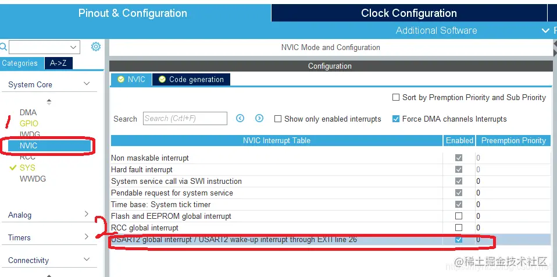Open the sidebar search combo box
557x277 pixels.
(x=44, y=47)
